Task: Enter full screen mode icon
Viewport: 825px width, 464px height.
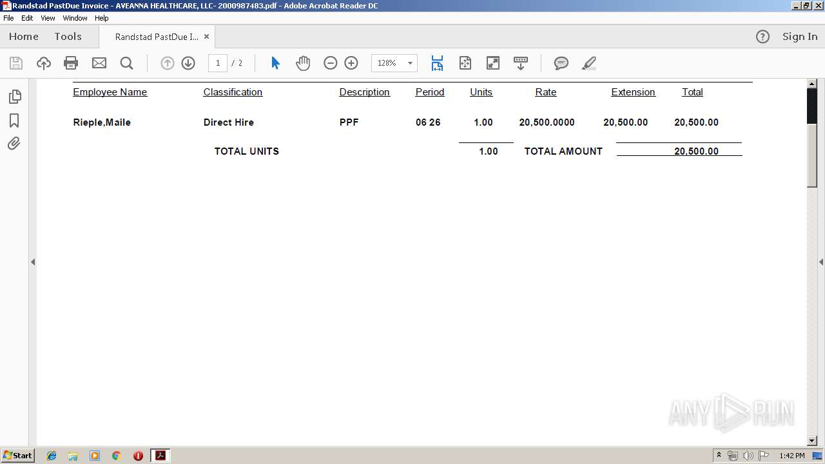Action: (x=493, y=63)
